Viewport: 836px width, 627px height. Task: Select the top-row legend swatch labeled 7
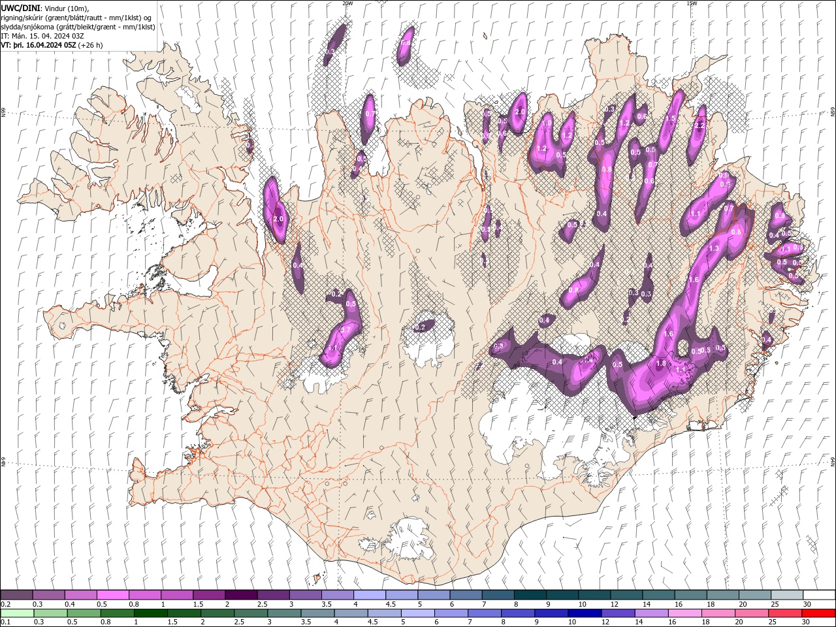point(498,595)
